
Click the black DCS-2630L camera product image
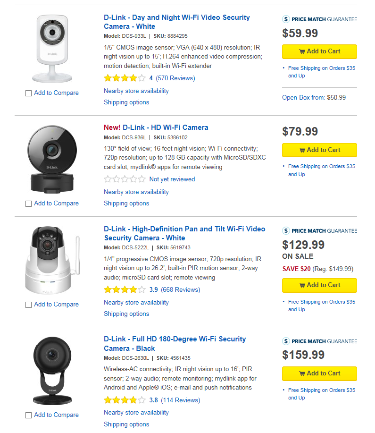tap(52, 371)
